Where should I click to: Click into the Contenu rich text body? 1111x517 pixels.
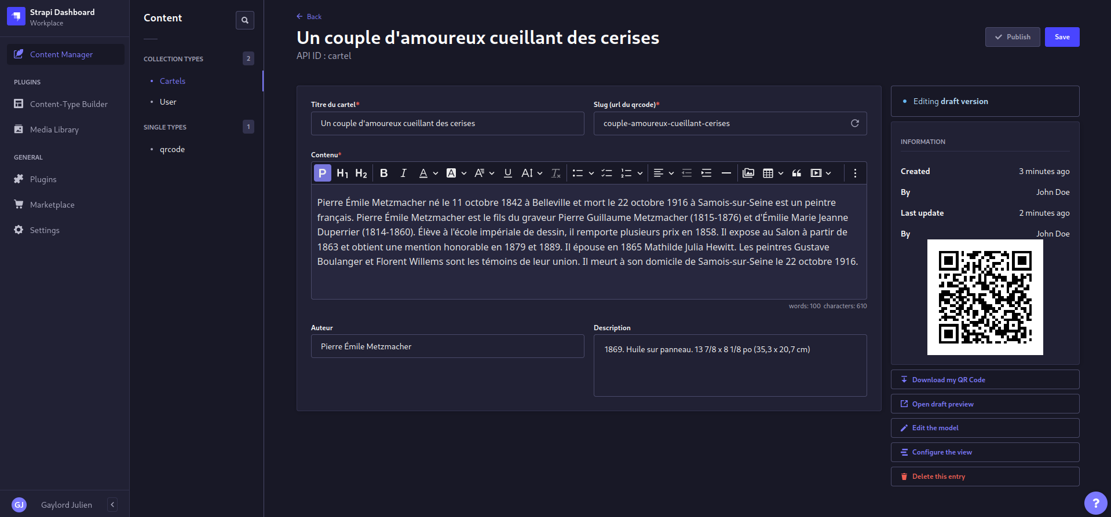point(589,242)
